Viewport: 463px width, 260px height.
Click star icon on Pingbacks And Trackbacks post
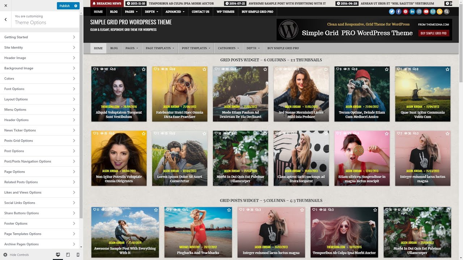click(x=229, y=210)
